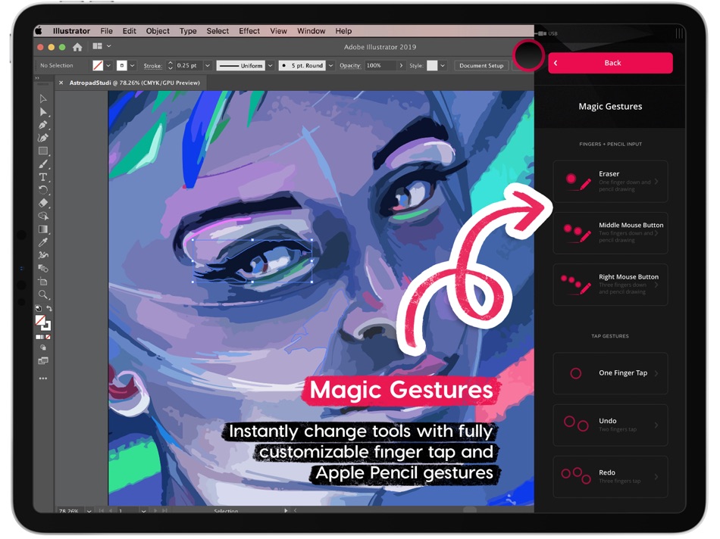Open fill color dropdown in control bar
720x539 pixels.
coord(108,66)
